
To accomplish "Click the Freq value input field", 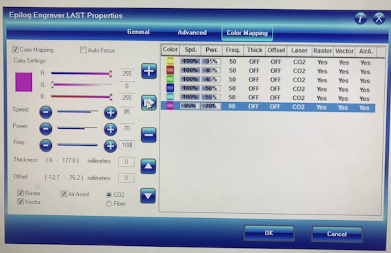I will click(127, 145).
